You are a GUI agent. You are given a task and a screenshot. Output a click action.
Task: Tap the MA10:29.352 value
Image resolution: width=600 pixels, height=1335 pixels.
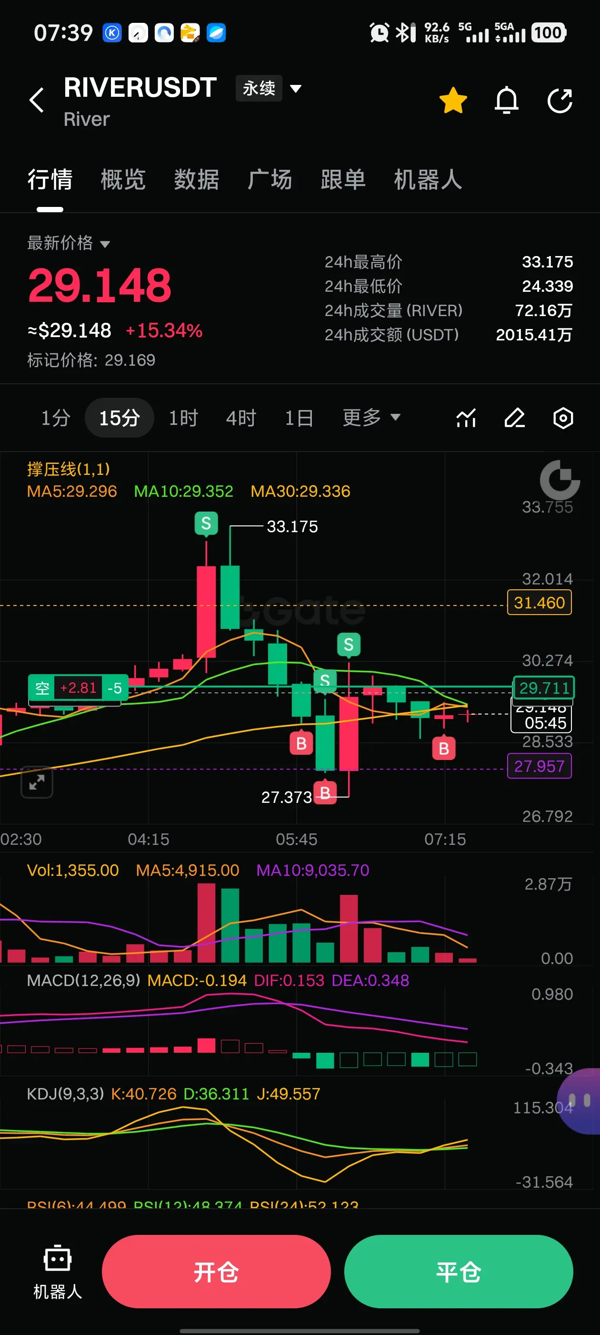pyautogui.click(x=184, y=491)
